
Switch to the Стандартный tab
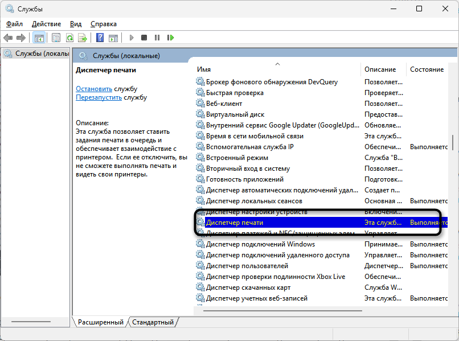tap(153, 322)
